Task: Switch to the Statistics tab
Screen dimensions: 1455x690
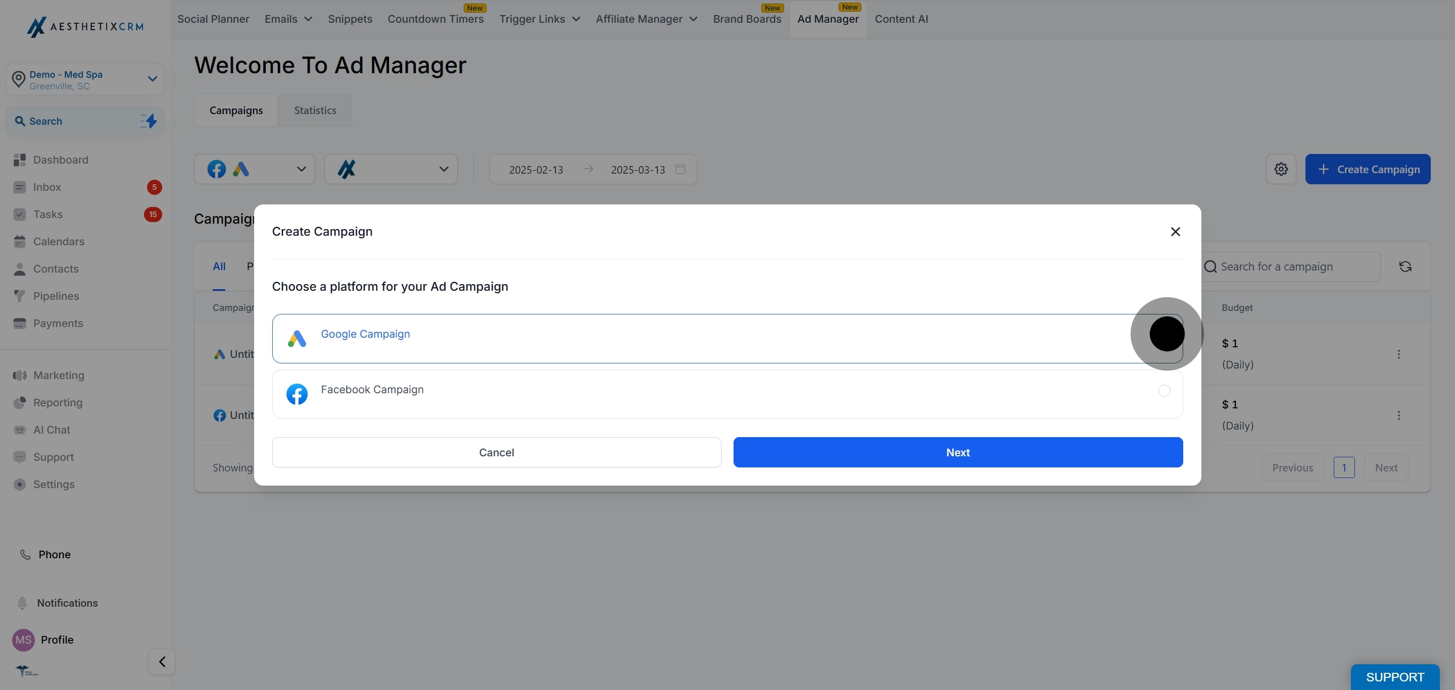Action: [315, 110]
